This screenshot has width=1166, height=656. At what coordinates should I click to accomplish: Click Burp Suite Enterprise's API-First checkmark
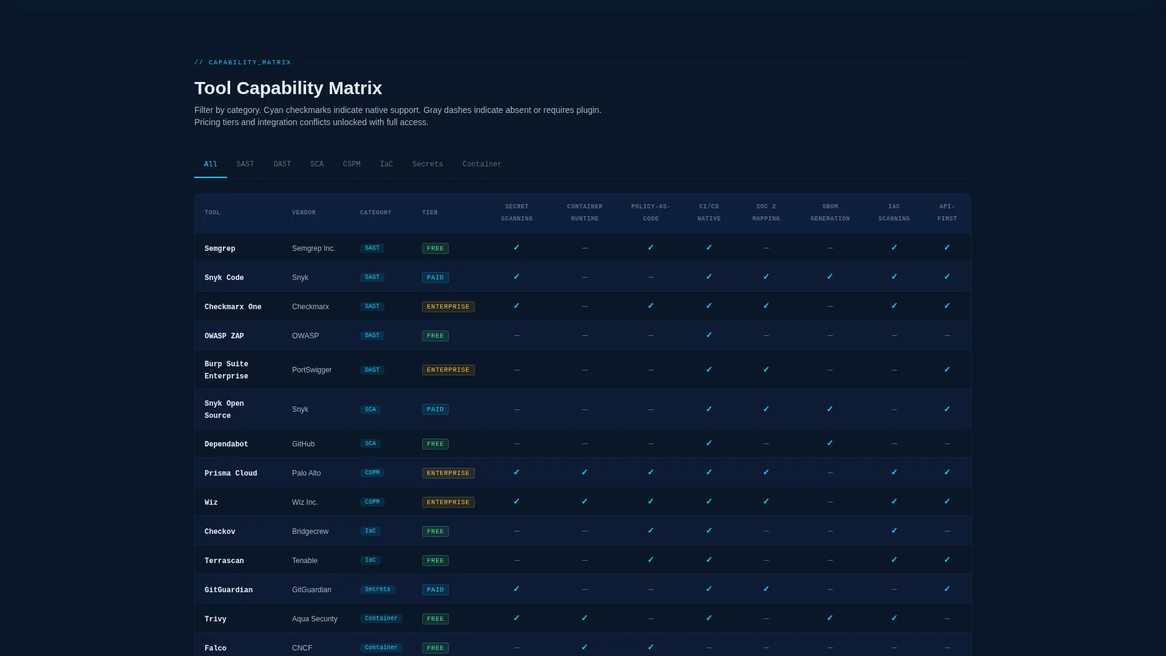pyautogui.click(x=947, y=370)
